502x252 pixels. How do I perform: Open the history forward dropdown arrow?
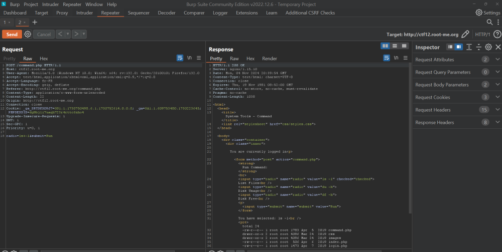point(84,35)
